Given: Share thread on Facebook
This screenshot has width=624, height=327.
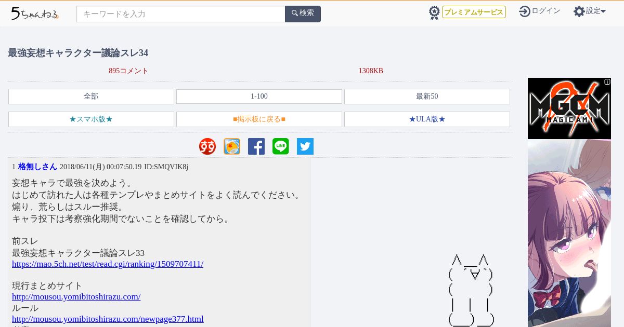Looking at the screenshot, I should click(256, 146).
